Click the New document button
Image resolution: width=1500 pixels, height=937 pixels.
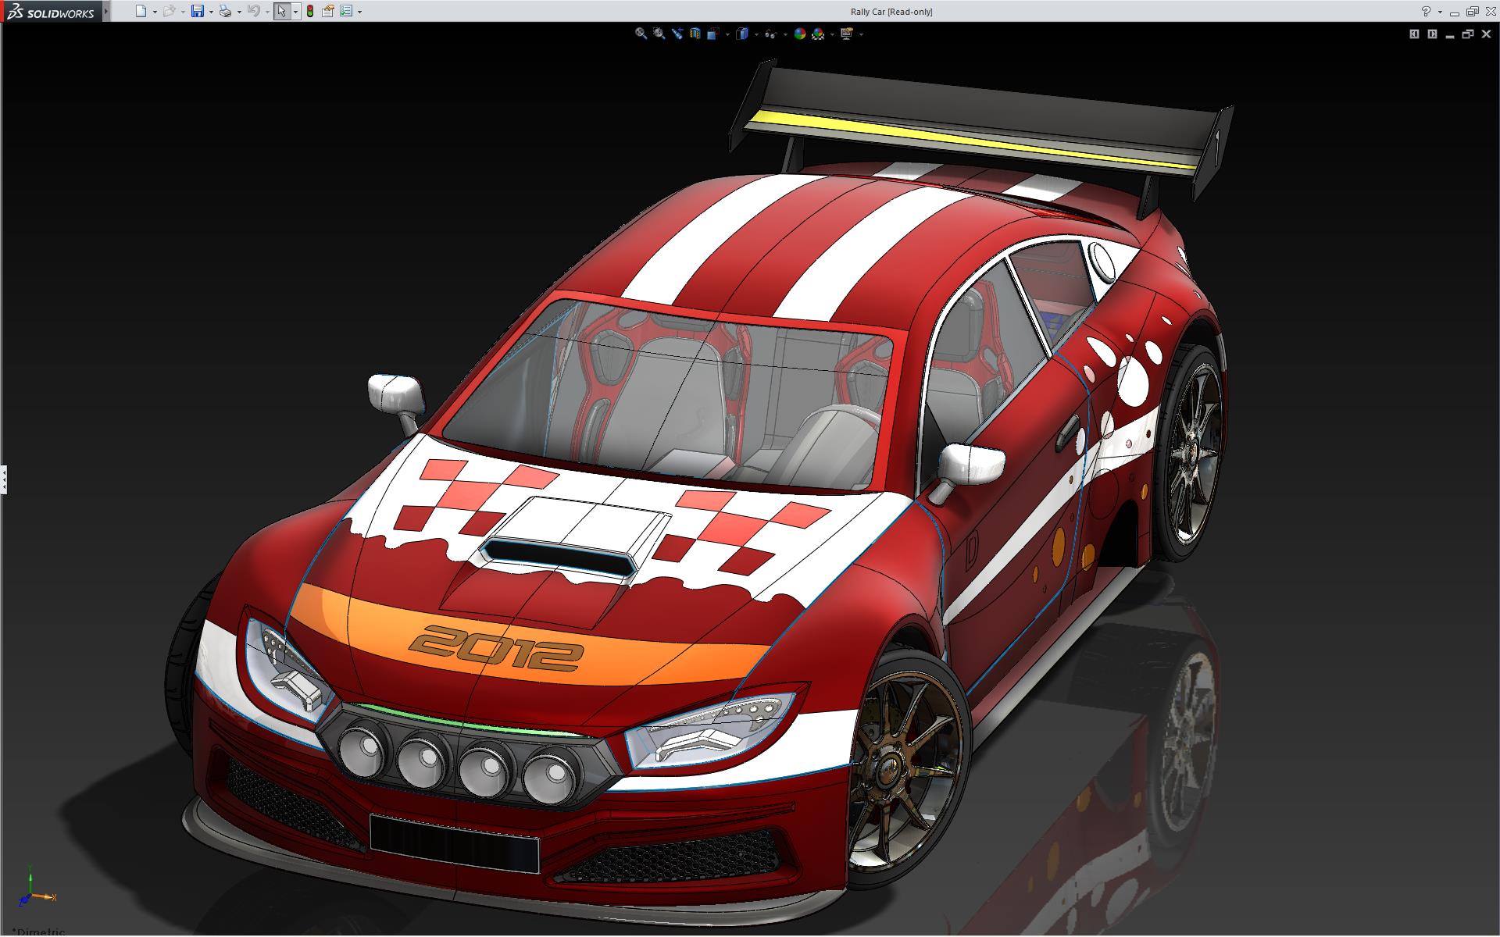point(141,11)
